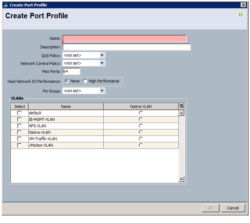Click the VLAN table column settings icon
The image size is (250, 223).
(x=181, y=106)
